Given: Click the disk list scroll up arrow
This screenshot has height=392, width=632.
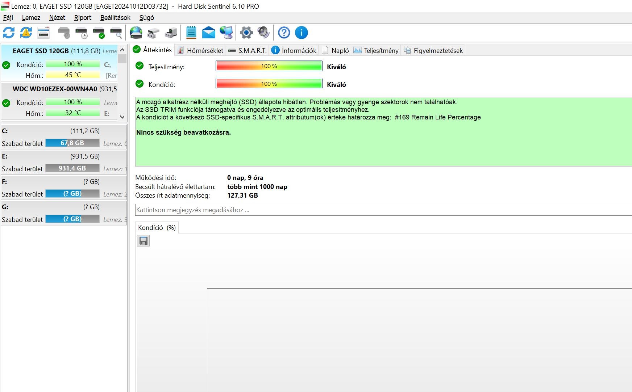Looking at the screenshot, I should point(122,50).
